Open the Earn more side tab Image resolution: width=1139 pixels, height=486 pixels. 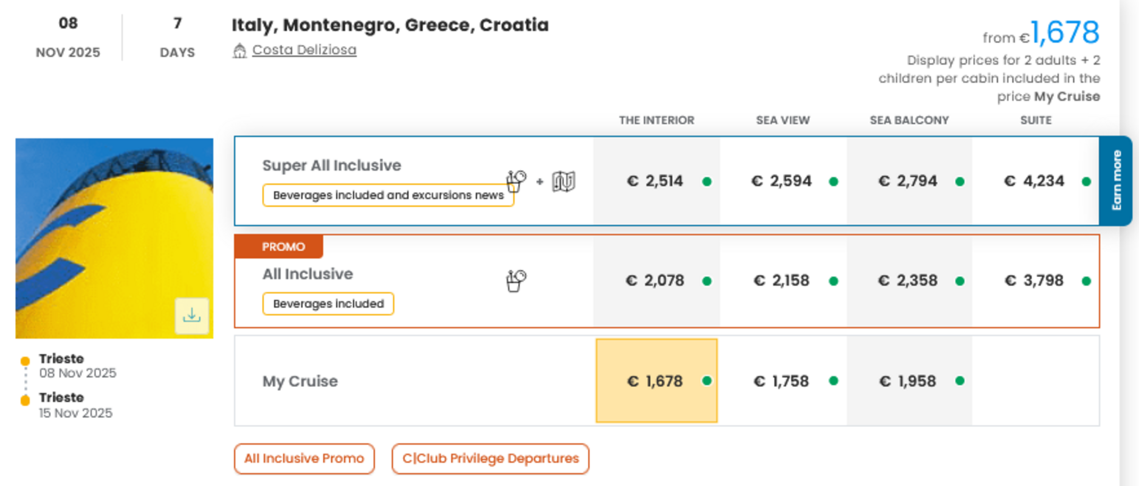click(1116, 181)
